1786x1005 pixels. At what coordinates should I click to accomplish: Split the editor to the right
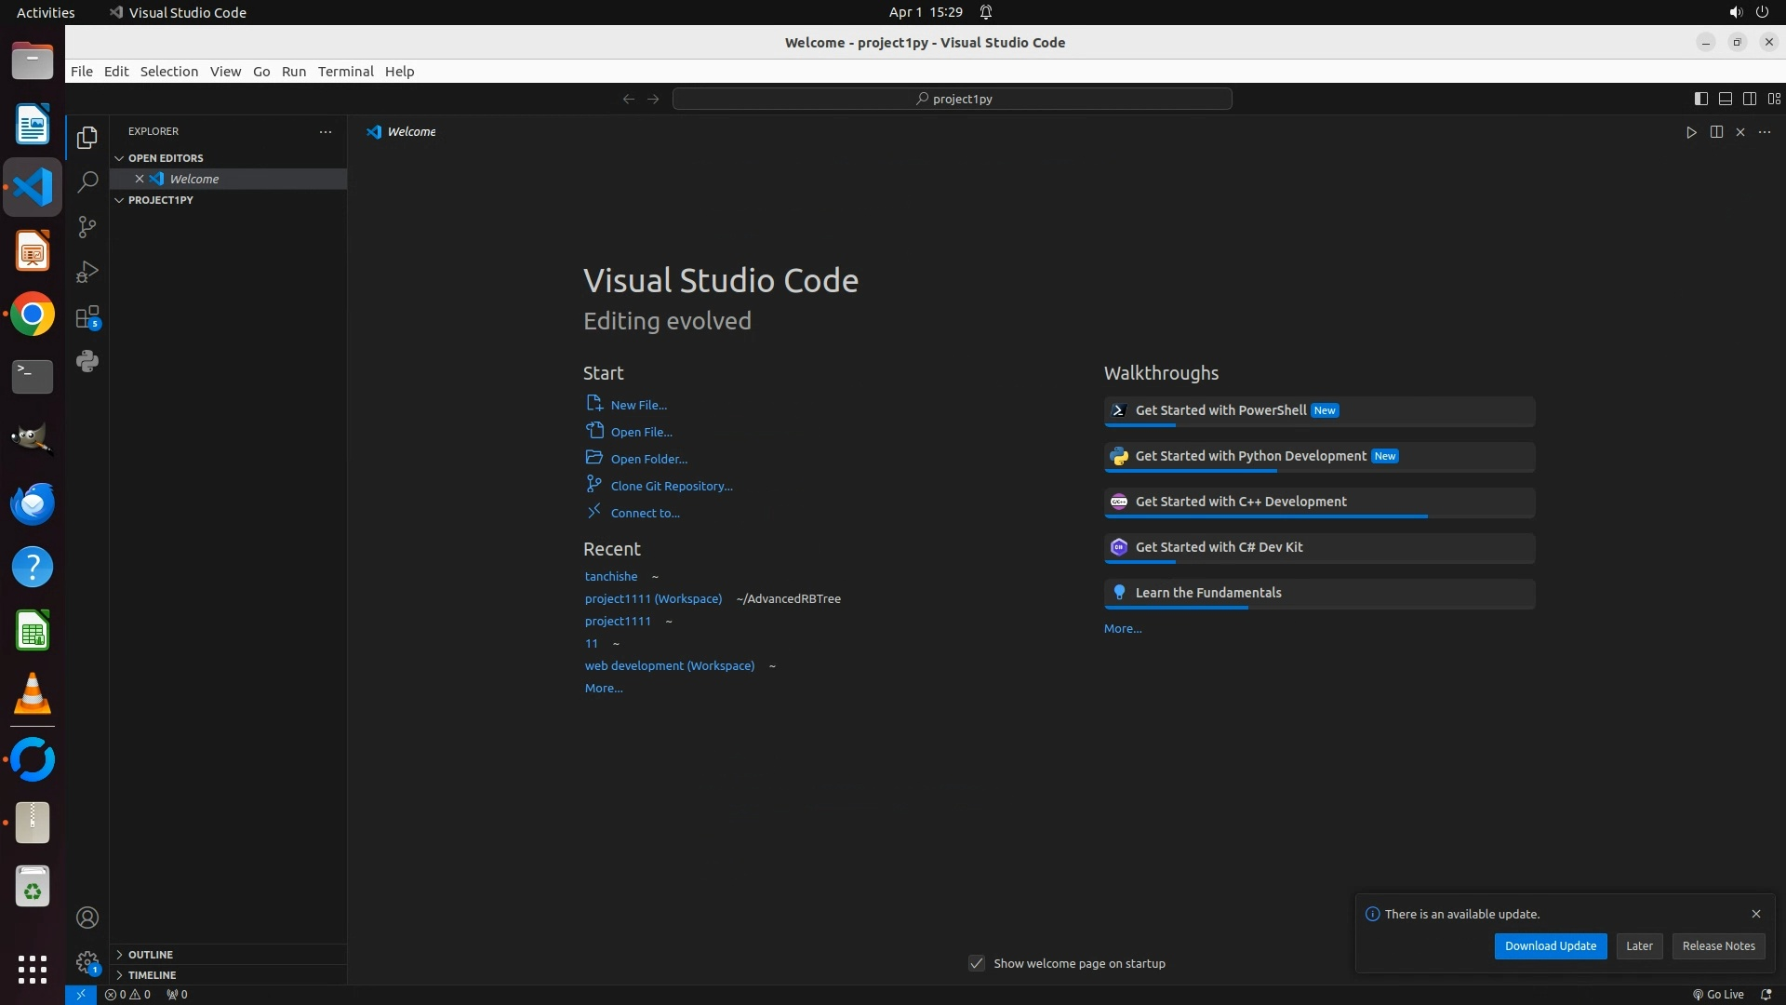pos(1716,132)
